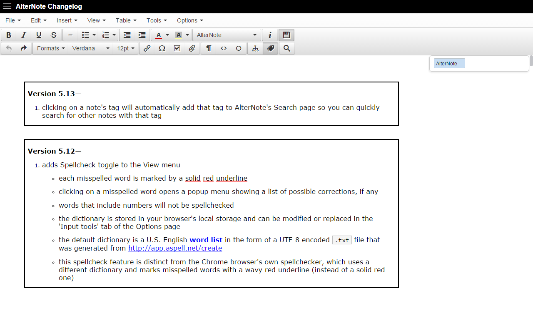Click the vertical scrollbar thumb
Screen dimensions: 533x333
(531, 61)
